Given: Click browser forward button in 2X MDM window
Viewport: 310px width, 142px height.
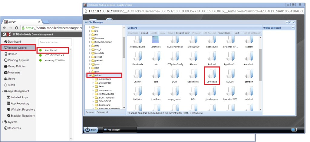Looking at the screenshot, I should click(11, 28).
